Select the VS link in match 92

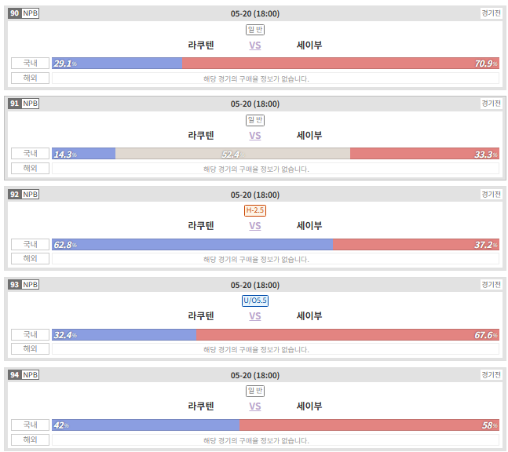tap(255, 226)
